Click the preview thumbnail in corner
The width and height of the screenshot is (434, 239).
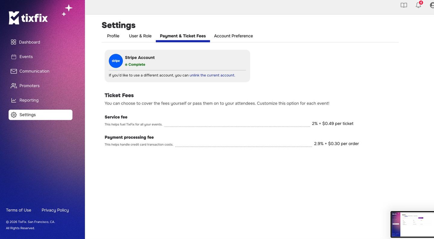tap(412, 225)
